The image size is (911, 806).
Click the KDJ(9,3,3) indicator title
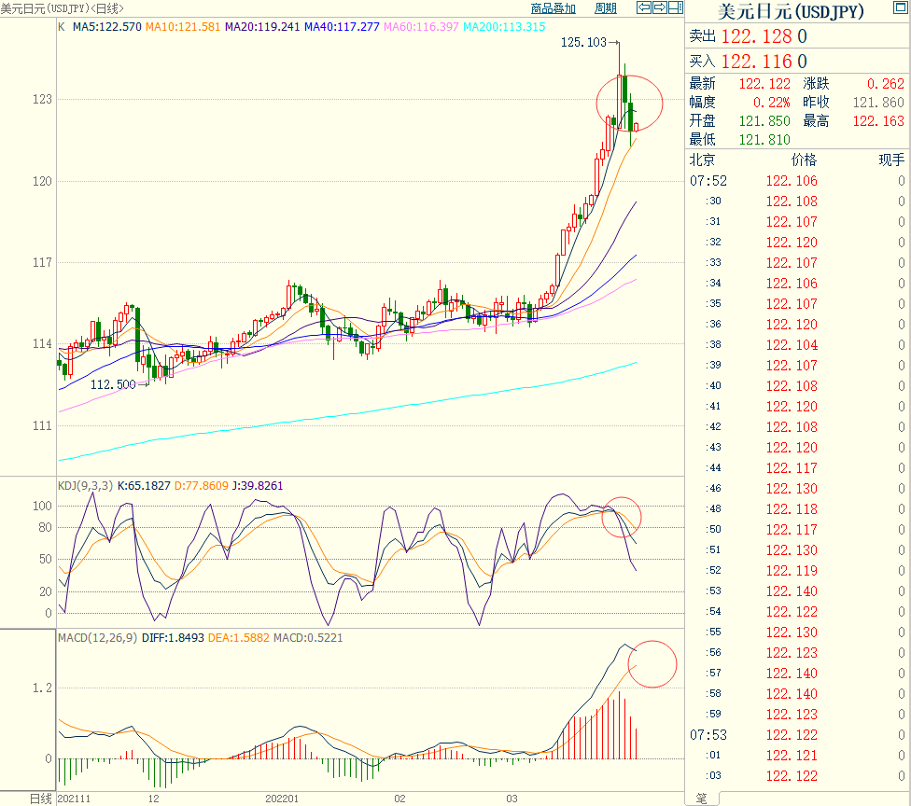pyautogui.click(x=85, y=485)
